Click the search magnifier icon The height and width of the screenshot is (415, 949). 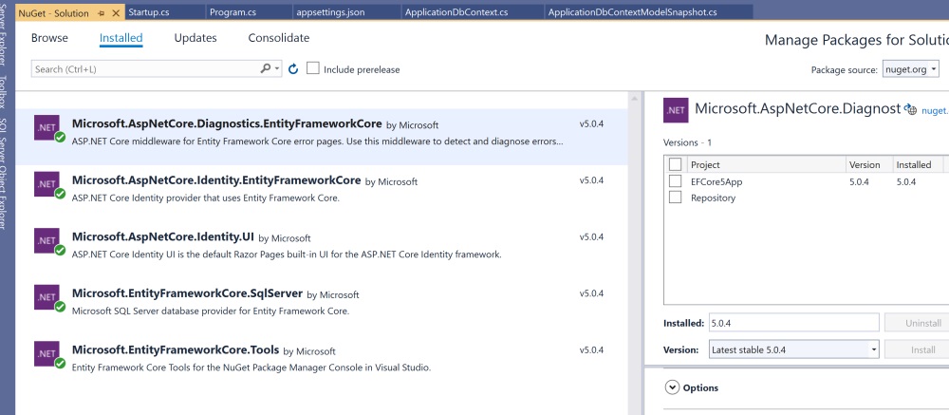pos(266,69)
